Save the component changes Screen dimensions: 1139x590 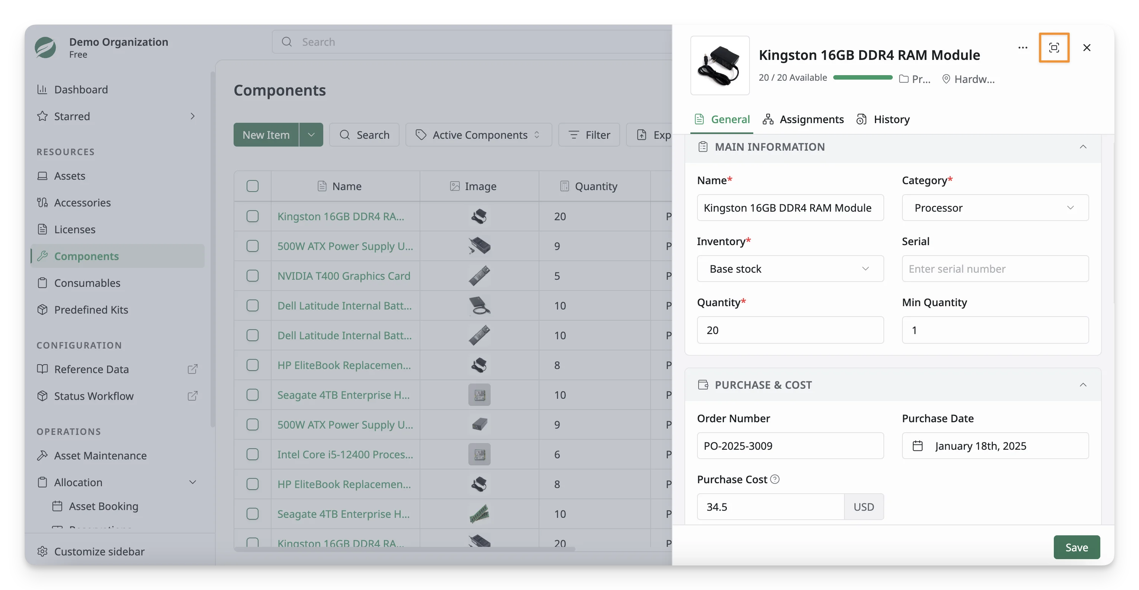[1076, 547]
